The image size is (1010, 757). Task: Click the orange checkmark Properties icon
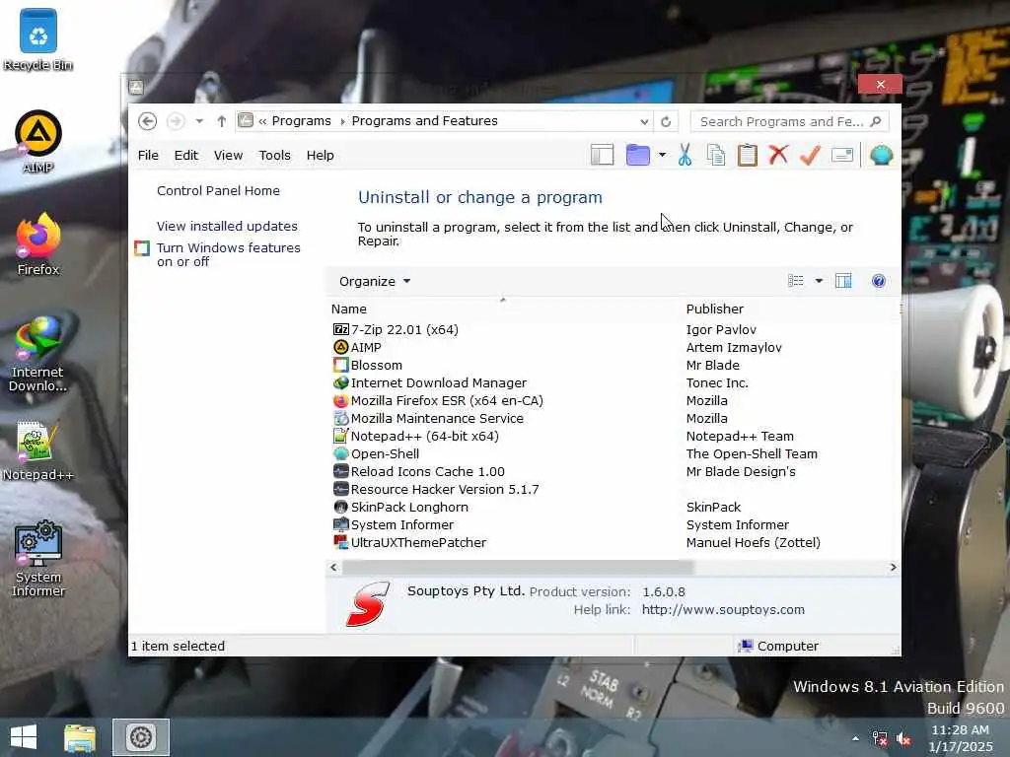click(811, 155)
